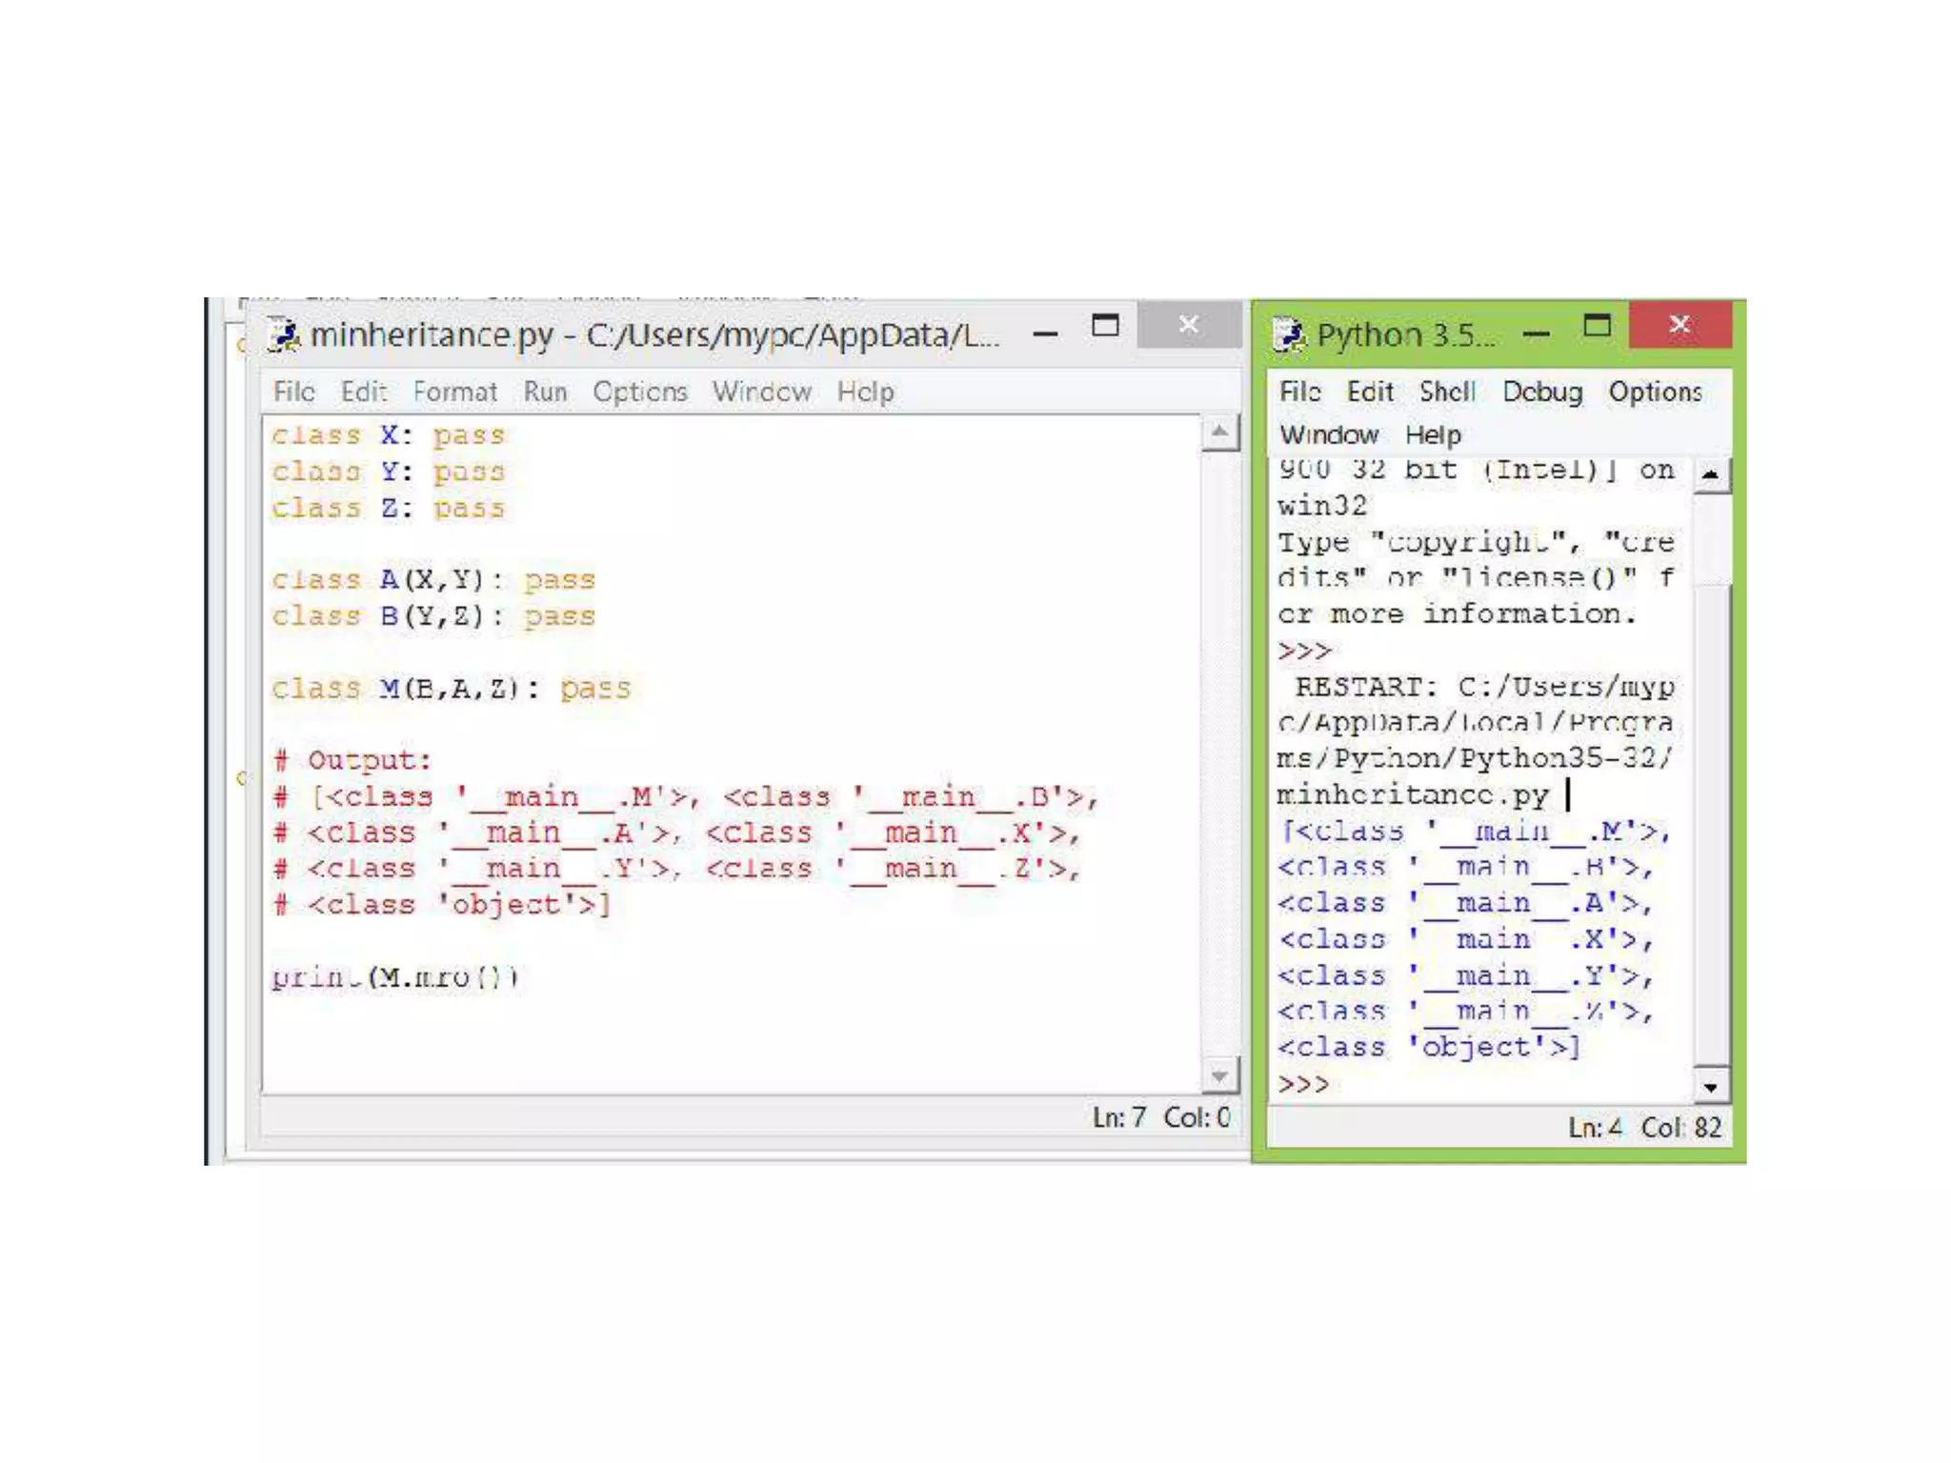Click the last >>> prompt in Shell
The height and width of the screenshot is (1463, 1951).
tap(1303, 1085)
